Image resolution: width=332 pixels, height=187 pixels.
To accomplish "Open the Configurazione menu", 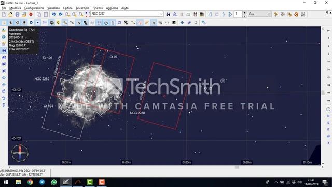I will [x=34, y=8].
